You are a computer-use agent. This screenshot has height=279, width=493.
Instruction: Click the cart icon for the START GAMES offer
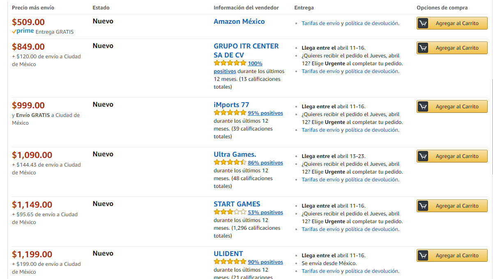click(423, 206)
